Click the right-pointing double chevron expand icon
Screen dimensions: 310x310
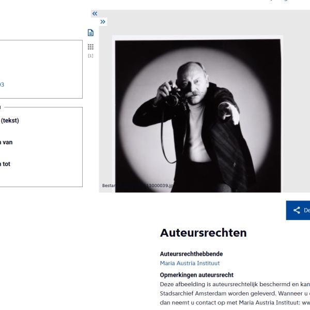tap(103, 22)
